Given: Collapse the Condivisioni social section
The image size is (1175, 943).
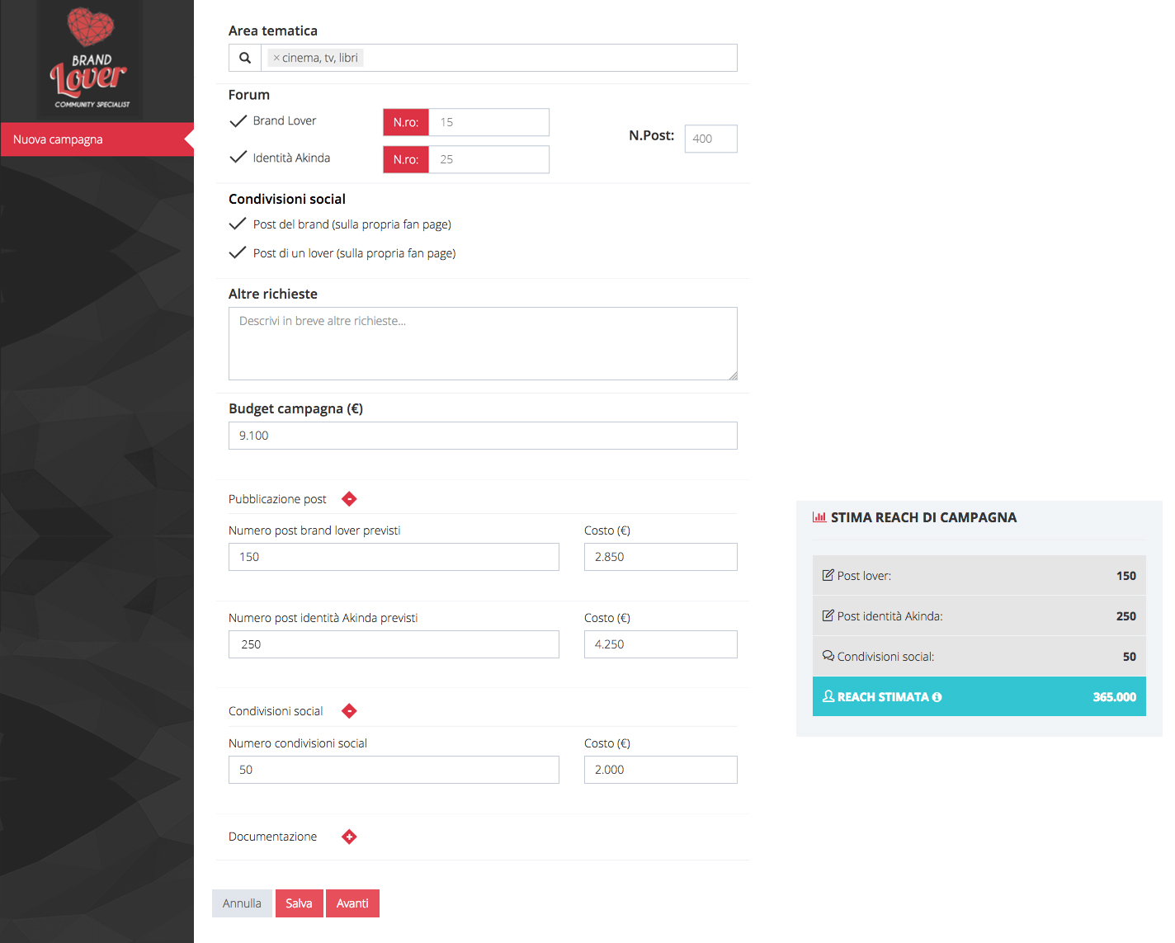Looking at the screenshot, I should pos(349,711).
